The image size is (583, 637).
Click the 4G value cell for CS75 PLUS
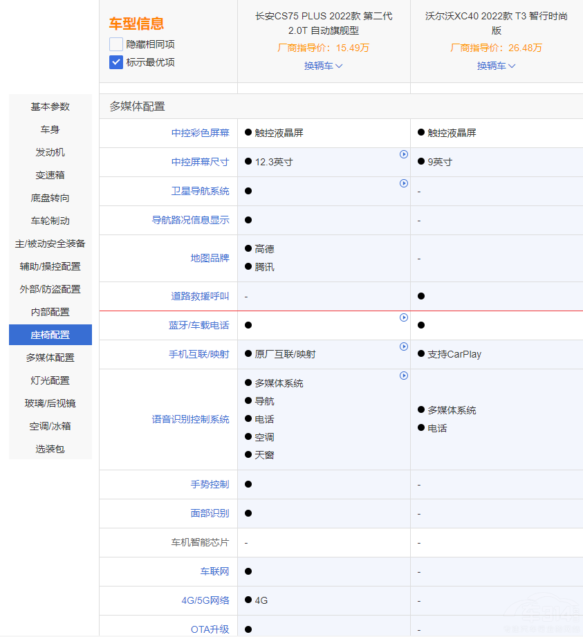click(257, 600)
